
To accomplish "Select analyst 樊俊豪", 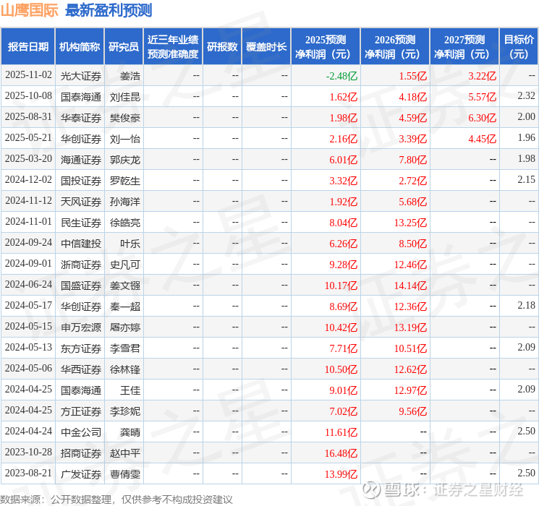I will click(x=124, y=118).
